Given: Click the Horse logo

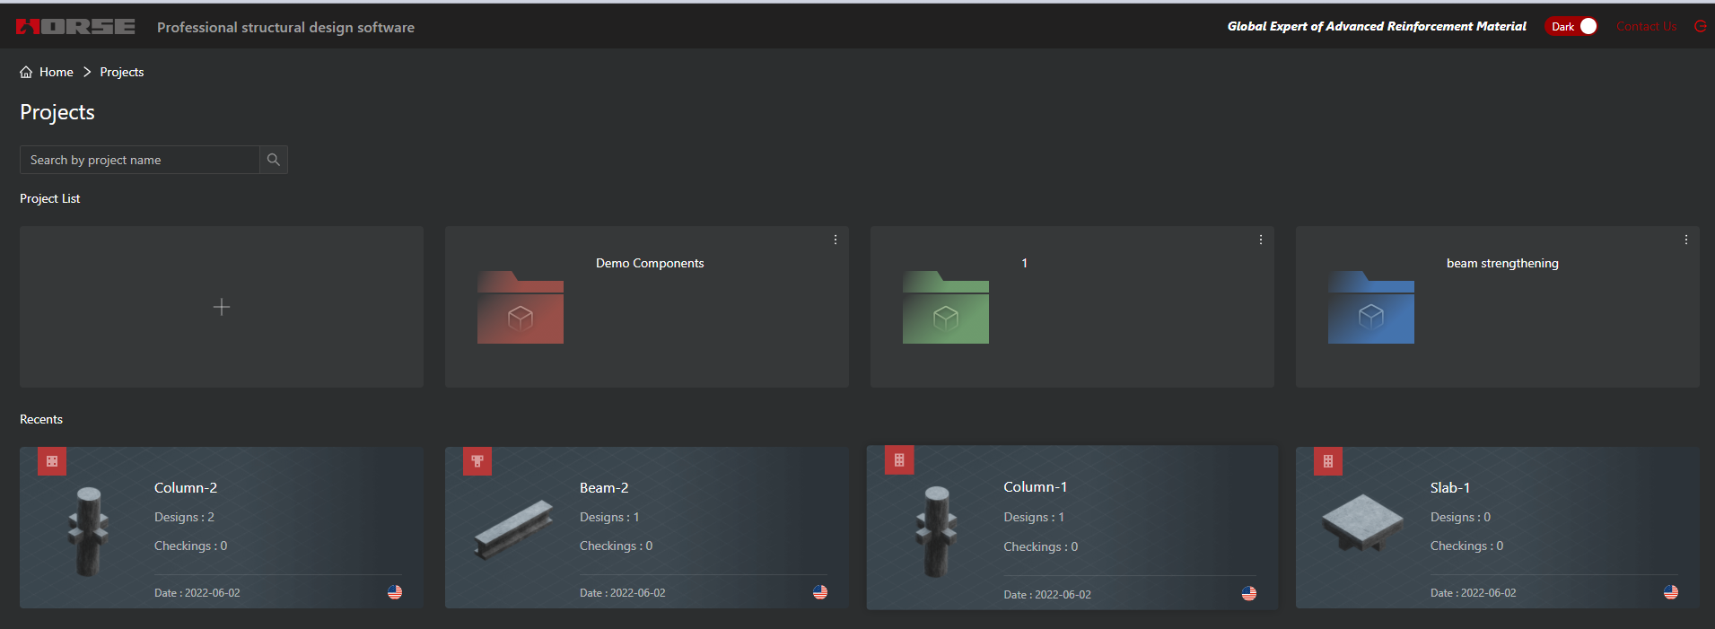Looking at the screenshot, I should 75,27.
